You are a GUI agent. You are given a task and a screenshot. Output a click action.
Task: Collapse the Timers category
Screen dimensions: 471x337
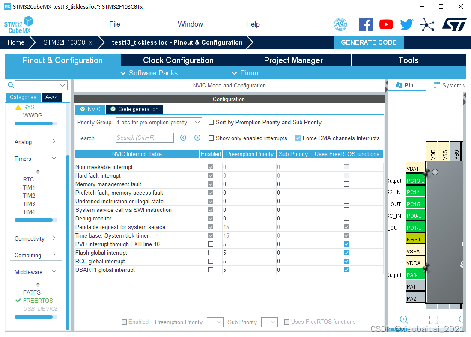35,159
